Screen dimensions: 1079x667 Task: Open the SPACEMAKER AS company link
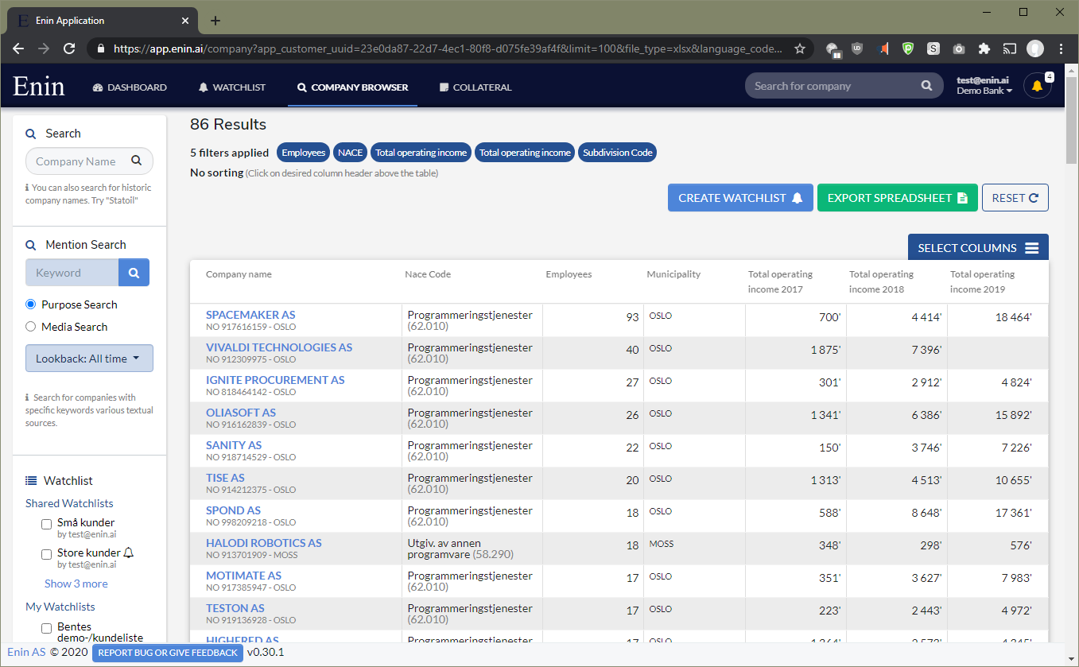[x=250, y=315]
